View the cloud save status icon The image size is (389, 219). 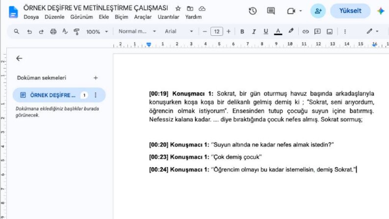coord(202,9)
